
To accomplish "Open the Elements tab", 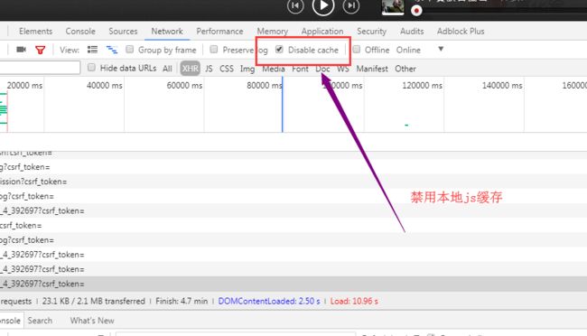I will click(35, 31).
